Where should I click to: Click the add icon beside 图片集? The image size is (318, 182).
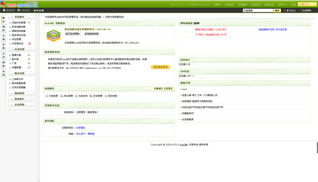click(29, 59)
